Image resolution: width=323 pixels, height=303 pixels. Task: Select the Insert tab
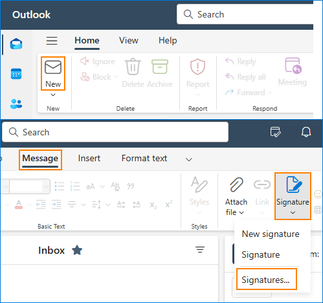coord(89,158)
